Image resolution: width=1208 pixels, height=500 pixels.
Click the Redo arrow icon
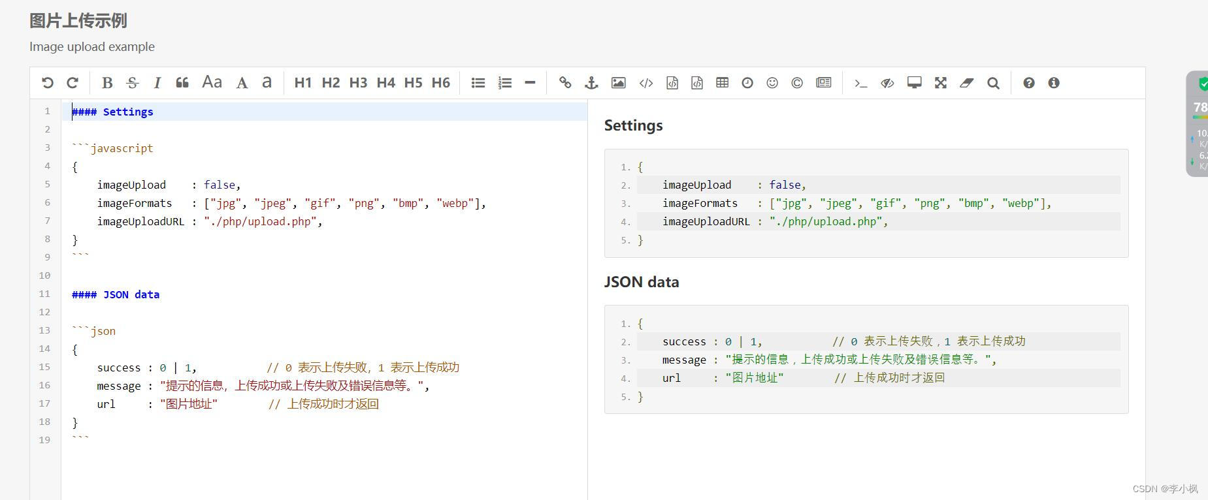coord(73,83)
